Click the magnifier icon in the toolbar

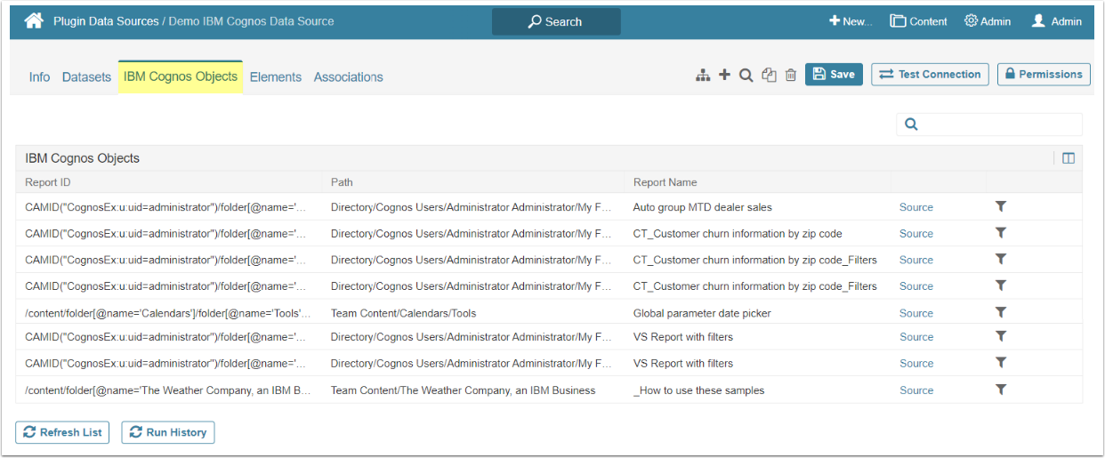pyautogui.click(x=746, y=76)
